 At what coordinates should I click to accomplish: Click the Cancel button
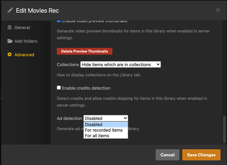[167, 155]
